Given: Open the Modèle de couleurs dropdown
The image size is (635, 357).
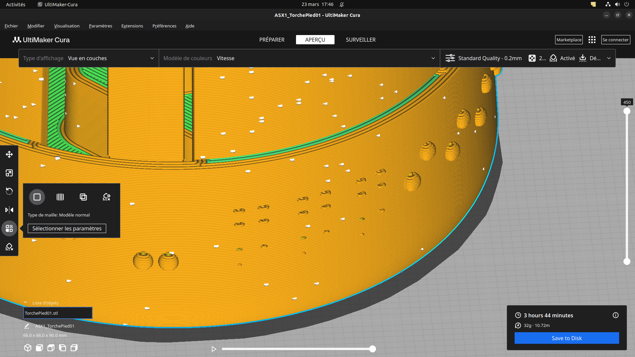Looking at the screenshot, I should 299,58.
